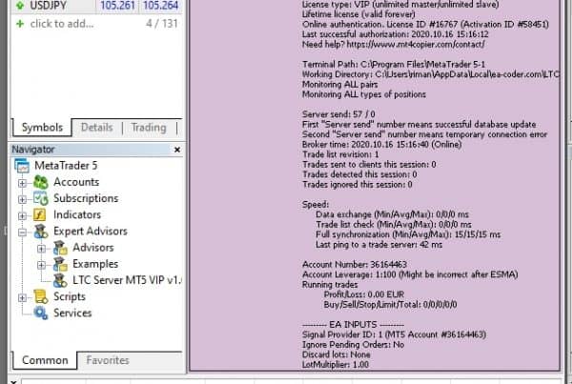Click 'click to add...' symbol field
This screenshot has height=384, width=572.
(x=62, y=24)
